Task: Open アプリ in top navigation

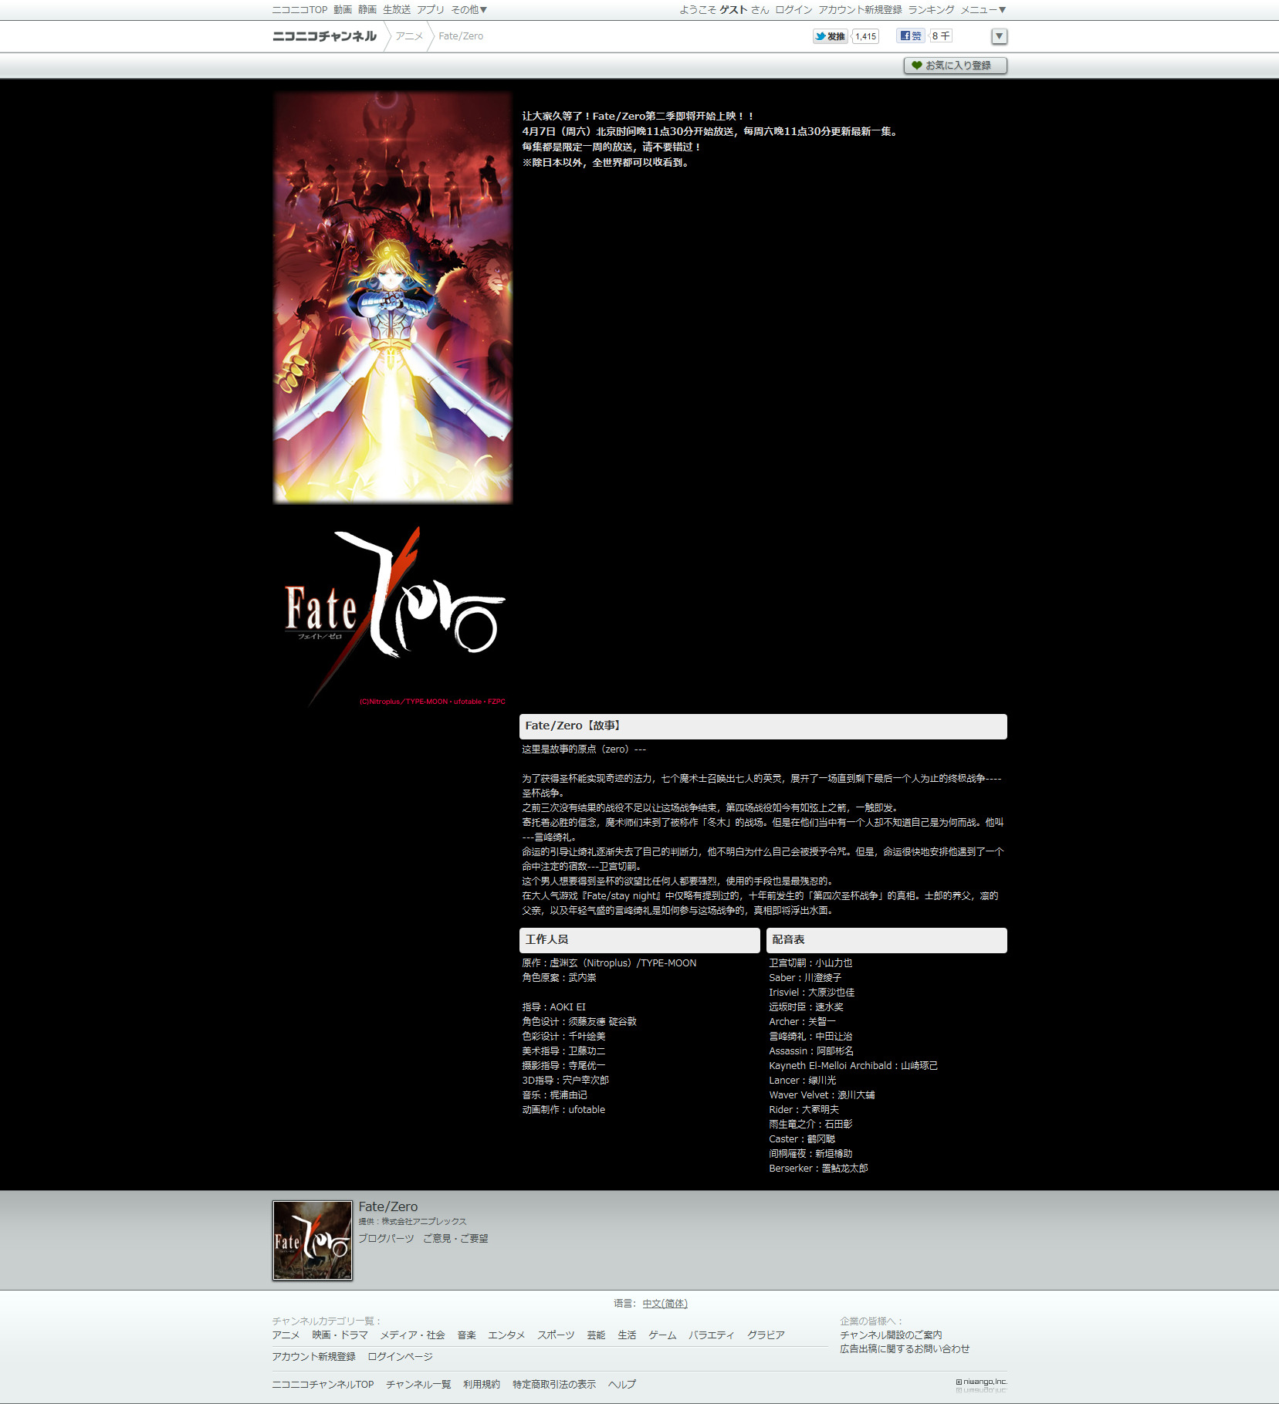Action: click(431, 10)
